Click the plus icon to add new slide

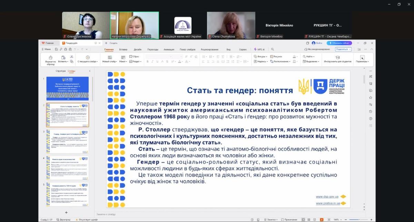tap(66, 212)
